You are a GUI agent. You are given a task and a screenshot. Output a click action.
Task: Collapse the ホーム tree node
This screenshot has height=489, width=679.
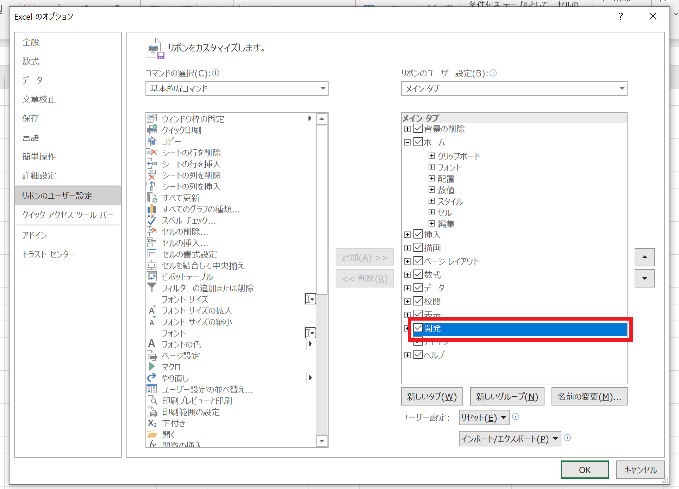click(407, 142)
